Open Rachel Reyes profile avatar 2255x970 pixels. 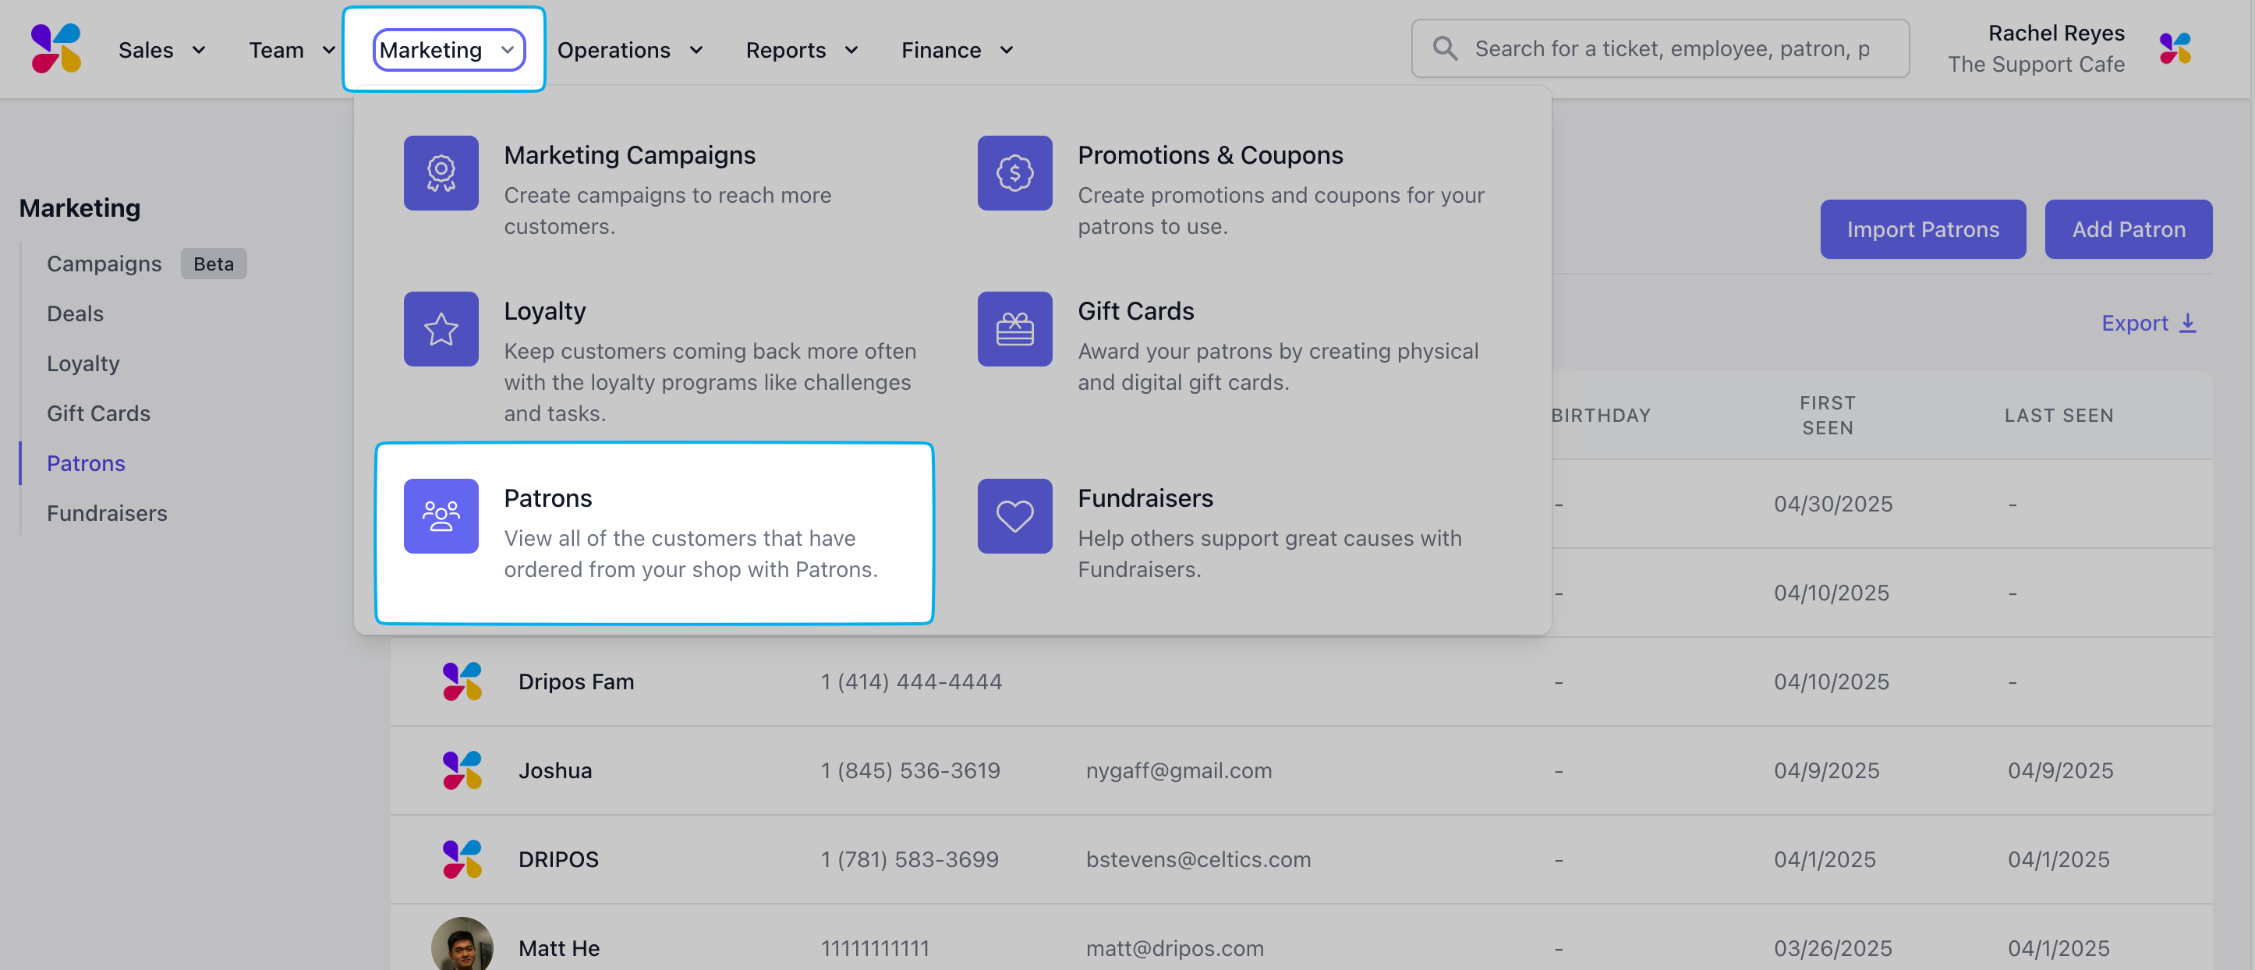2175,48
